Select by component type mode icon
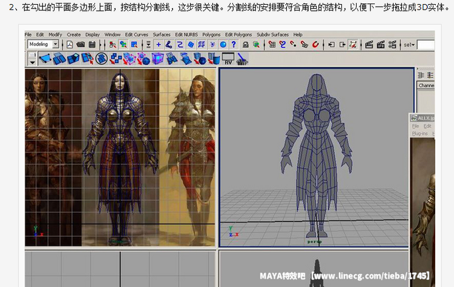This screenshot has height=287, width=454. pos(134,45)
